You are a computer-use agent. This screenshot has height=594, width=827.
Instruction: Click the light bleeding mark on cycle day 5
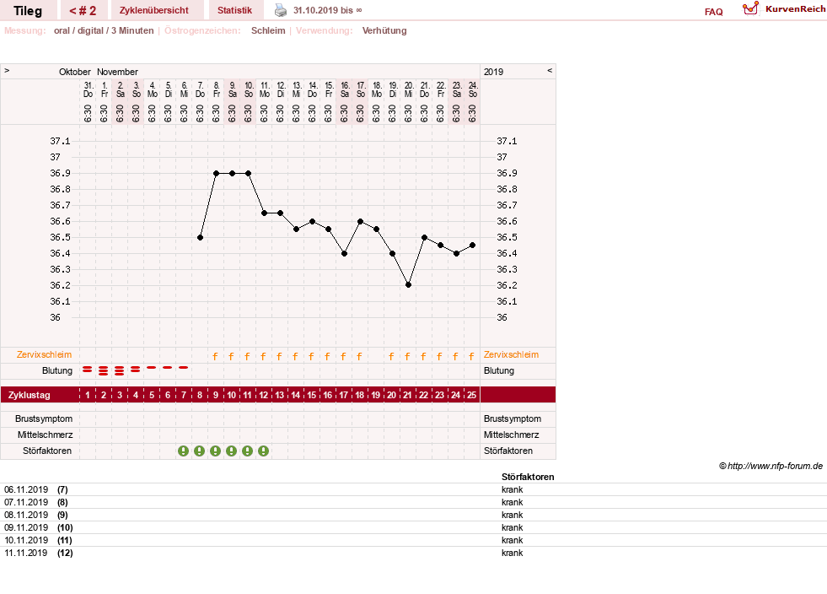(152, 368)
